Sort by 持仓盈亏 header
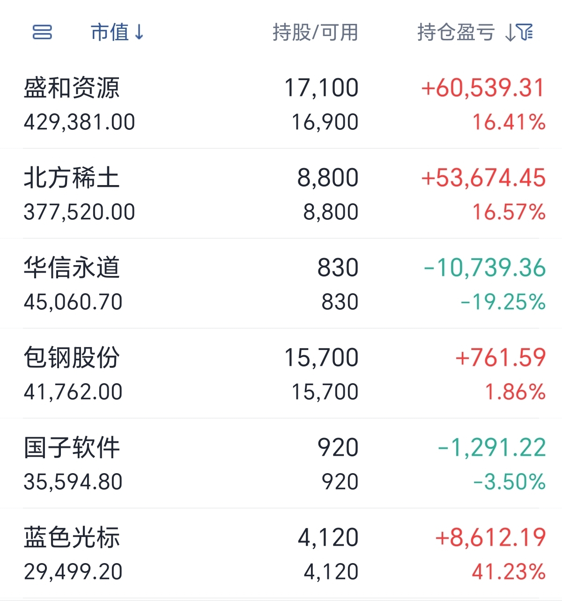This screenshot has height=602, width=562. tap(456, 32)
